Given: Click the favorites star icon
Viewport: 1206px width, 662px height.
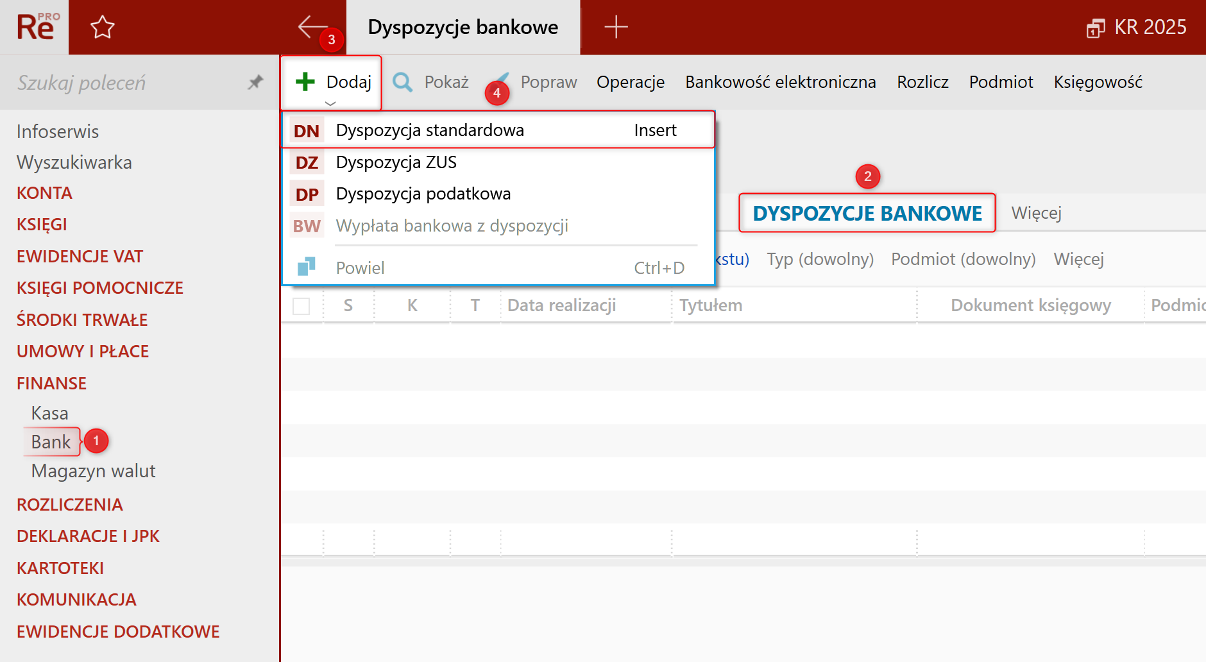Looking at the screenshot, I should coord(103,27).
